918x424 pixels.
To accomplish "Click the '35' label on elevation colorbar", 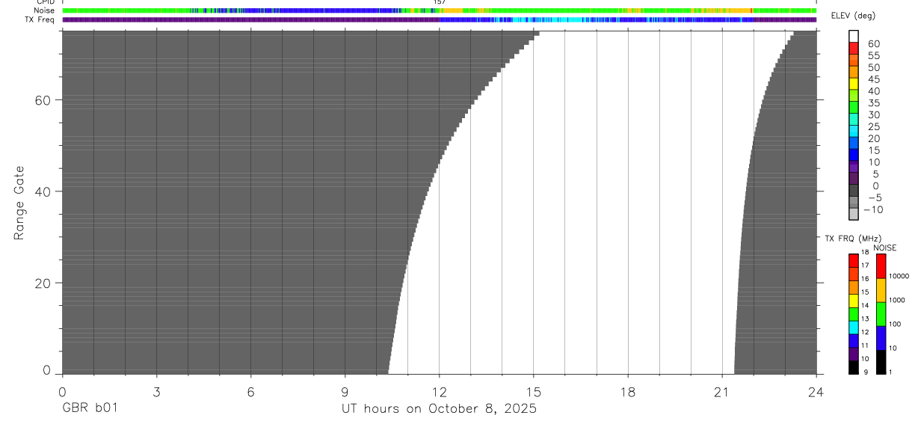I will point(874,102).
